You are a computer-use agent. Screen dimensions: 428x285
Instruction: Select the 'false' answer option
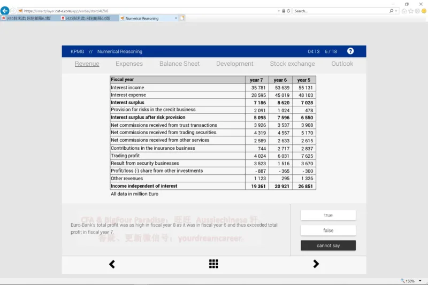point(328,230)
